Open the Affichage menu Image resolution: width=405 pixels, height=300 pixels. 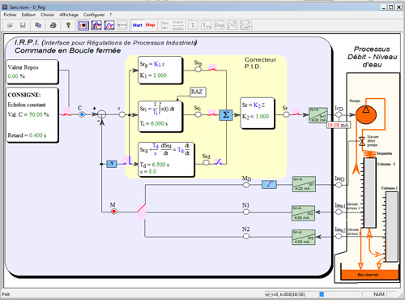click(69, 15)
